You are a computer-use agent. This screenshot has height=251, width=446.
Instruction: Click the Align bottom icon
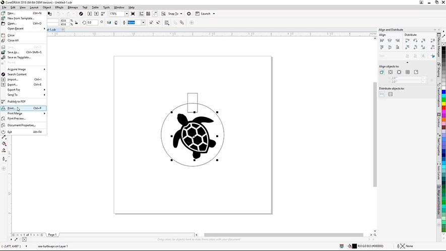[x=397, y=47]
